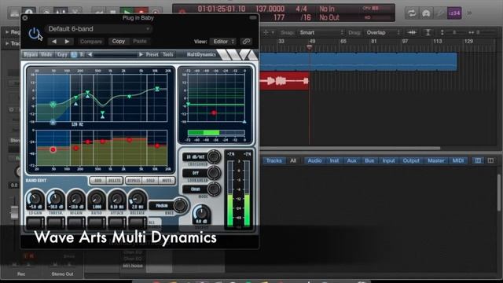503x283 pixels.
Task: Click next preset arrow in MultiDynamics
Action: (x=141, y=54)
